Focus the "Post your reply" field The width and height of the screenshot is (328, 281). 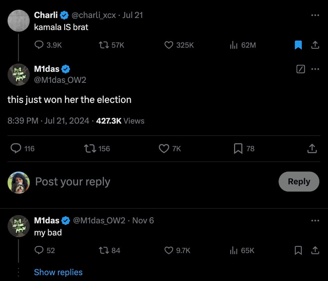[138, 182]
